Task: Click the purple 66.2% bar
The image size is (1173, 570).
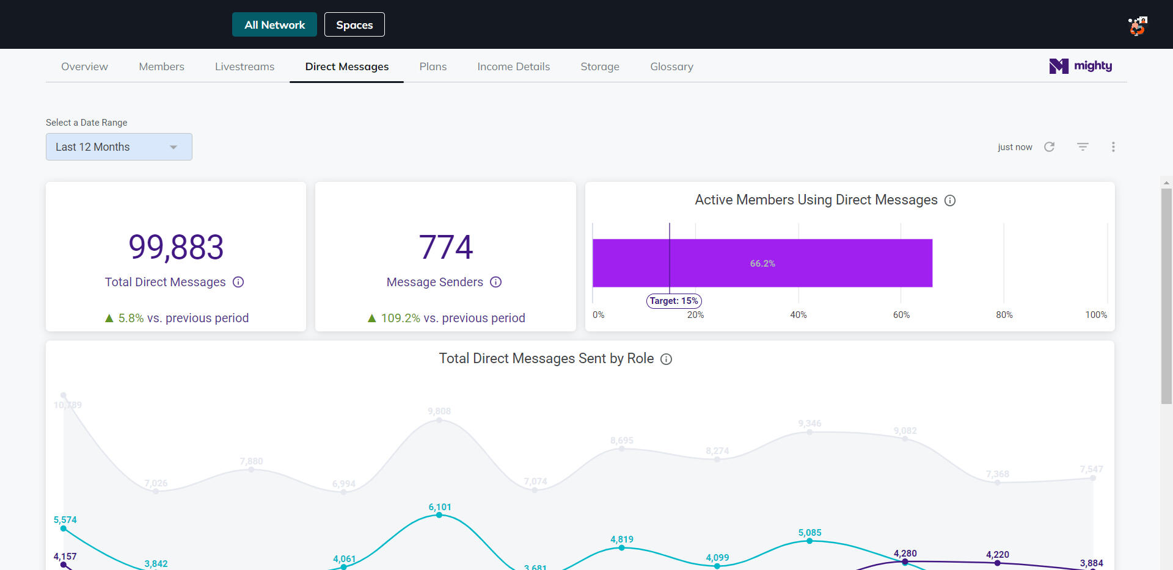Action: pyautogui.click(x=762, y=263)
